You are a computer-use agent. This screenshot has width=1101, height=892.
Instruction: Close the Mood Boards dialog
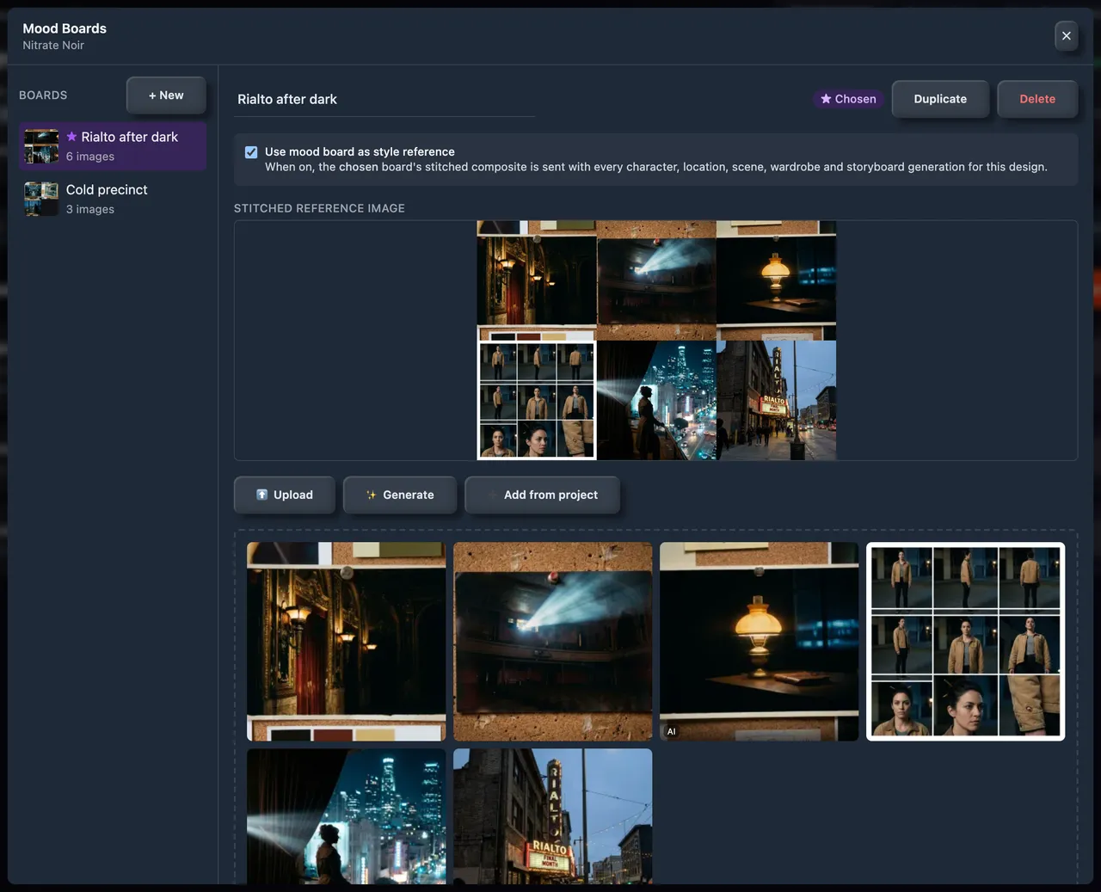click(x=1066, y=35)
